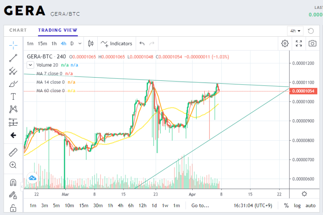Open the pitchfork drawing tool

pos(13,71)
